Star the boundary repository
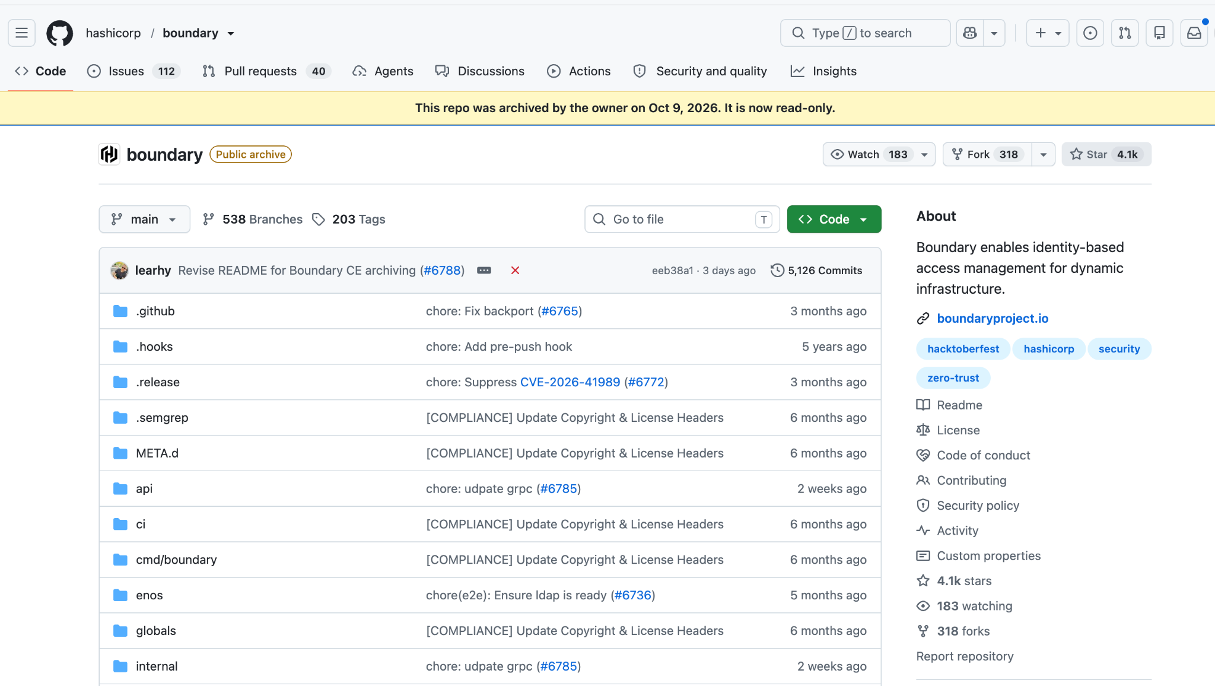This screenshot has height=686, width=1215. point(1106,154)
